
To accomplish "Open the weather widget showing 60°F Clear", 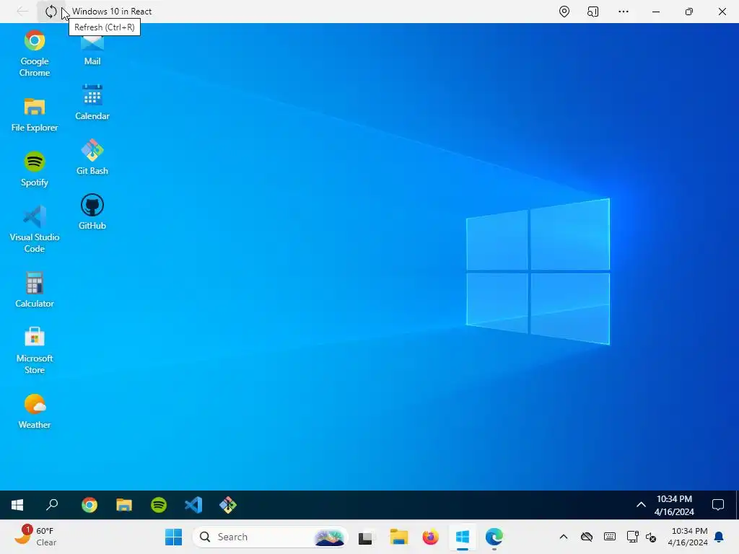I will point(35,537).
